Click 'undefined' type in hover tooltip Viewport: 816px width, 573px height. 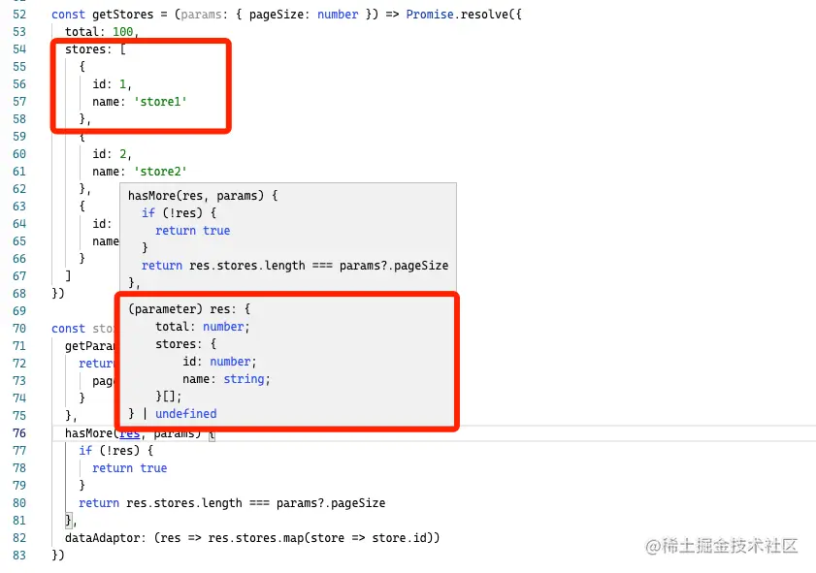(185, 414)
